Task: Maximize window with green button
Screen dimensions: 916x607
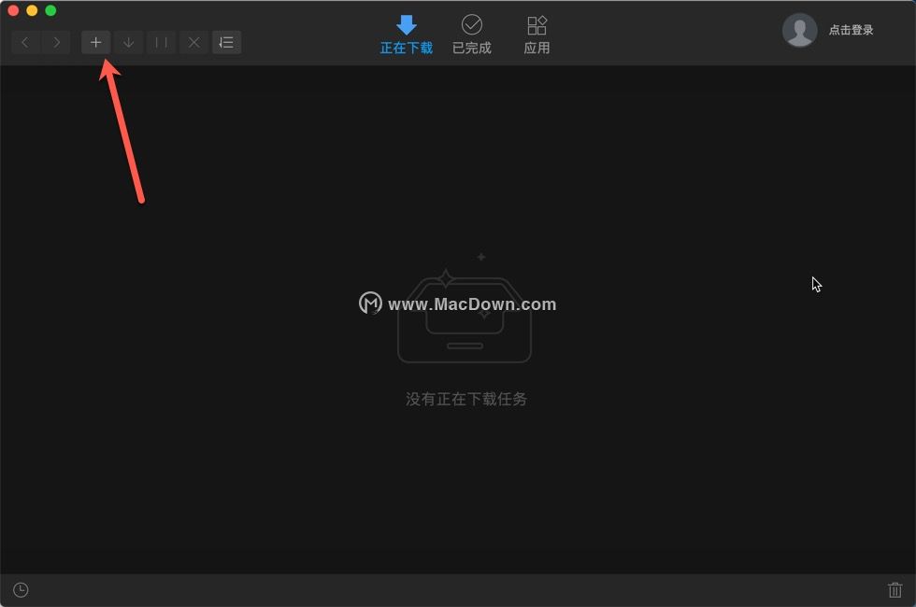Action: point(50,10)
